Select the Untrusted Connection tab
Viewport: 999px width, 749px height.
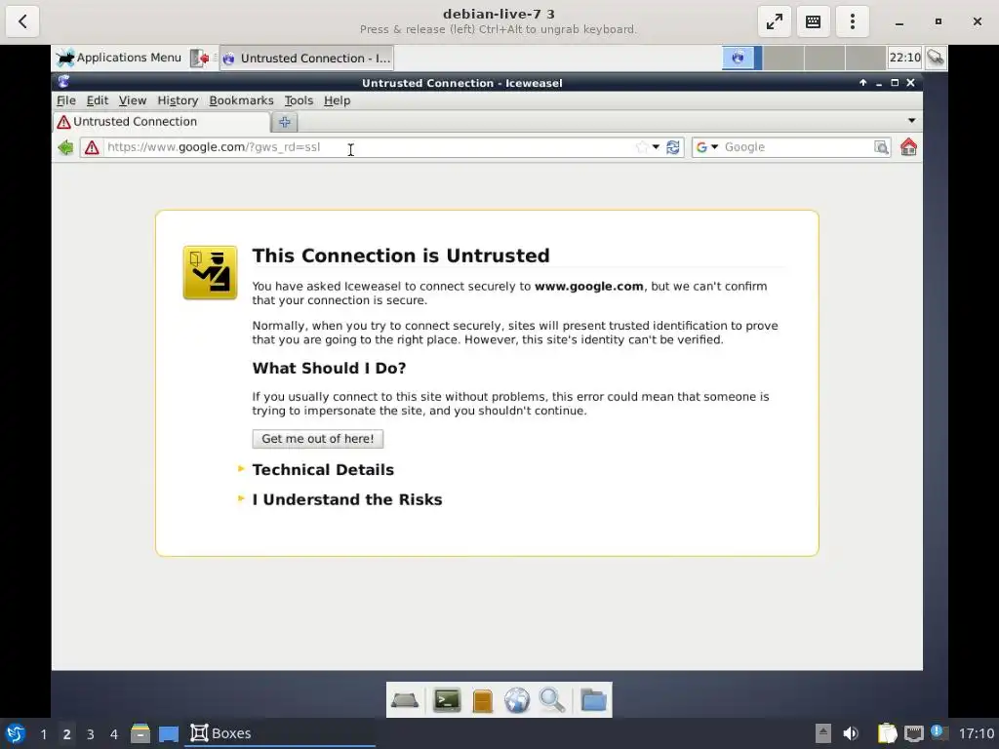161,122
